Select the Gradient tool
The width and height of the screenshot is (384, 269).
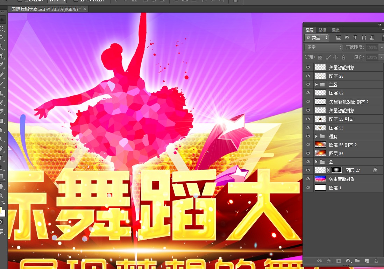click(x=2, y=121)
